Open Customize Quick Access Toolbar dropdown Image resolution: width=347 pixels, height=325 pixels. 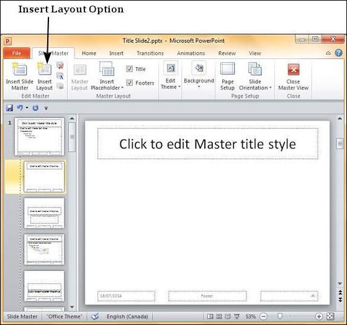(46, 108)
